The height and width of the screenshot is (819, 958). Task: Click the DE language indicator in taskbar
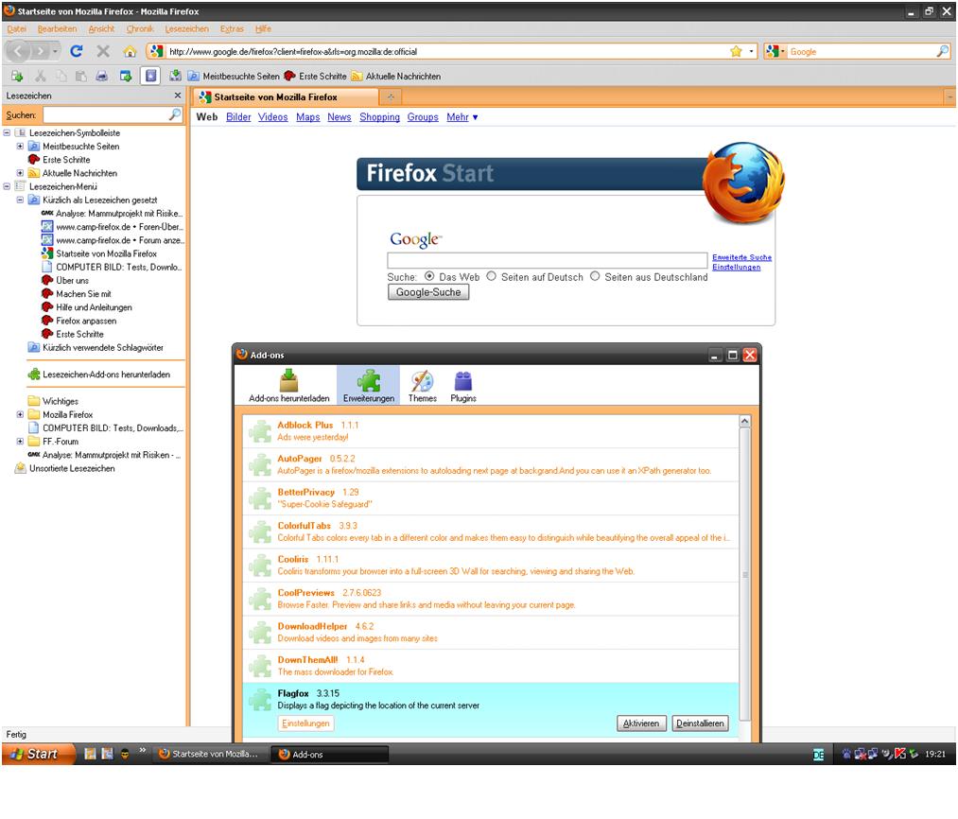(x=819, y=755)
